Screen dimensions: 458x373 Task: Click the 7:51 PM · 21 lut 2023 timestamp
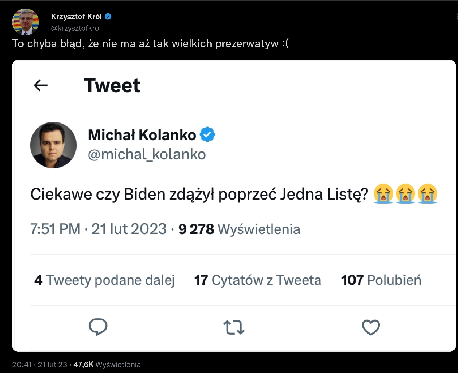click(x=98, y=229)
